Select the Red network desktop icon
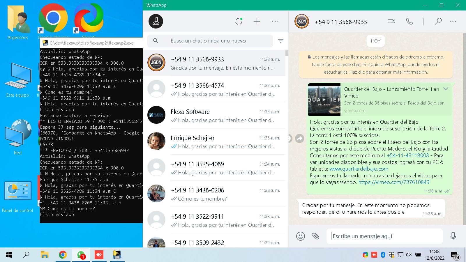This screenshot has width=466, height=262. (18, 137)
